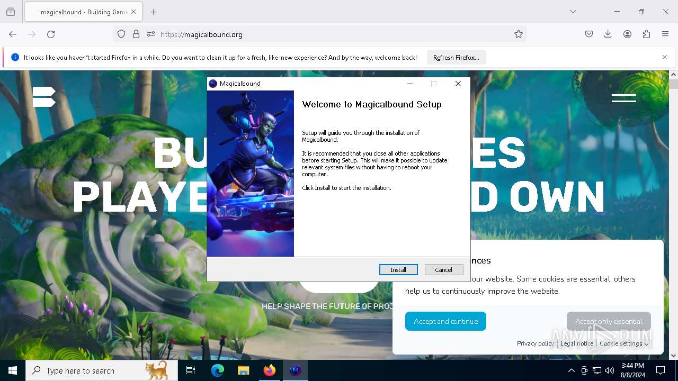
Task: Open the website hamburger menu
Action: coord(624,98)
